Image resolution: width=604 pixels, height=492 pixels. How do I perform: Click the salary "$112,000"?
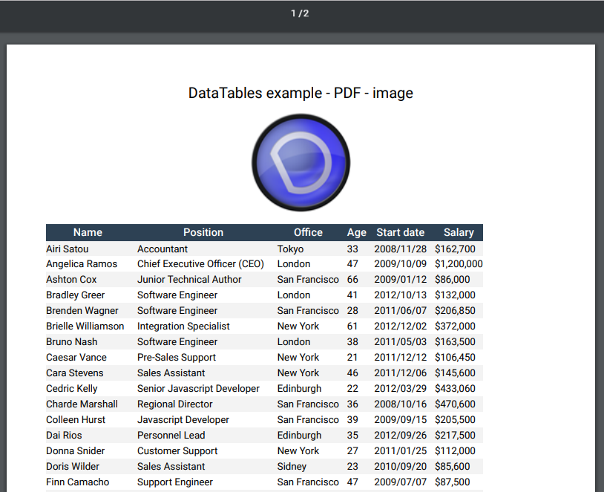click(455, 451)
